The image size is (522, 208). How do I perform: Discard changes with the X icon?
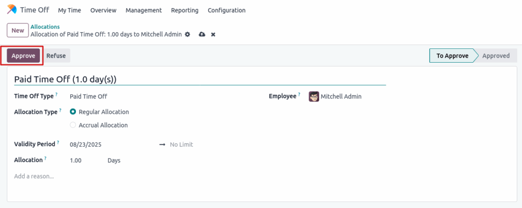[x=213, y=34]
